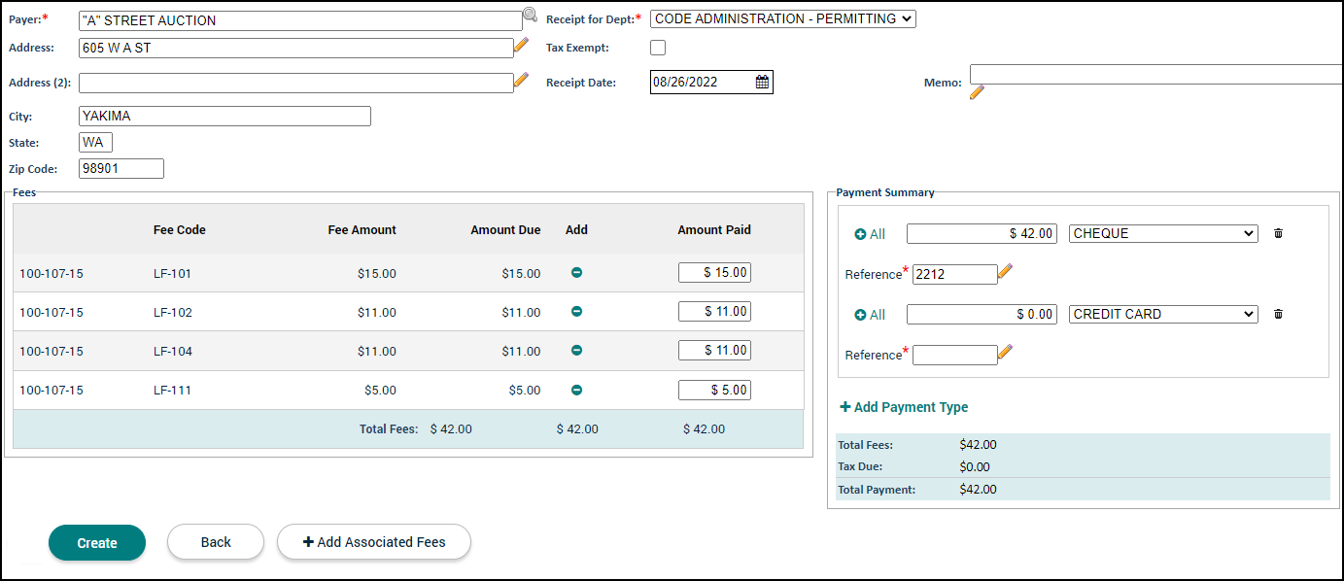Click Add Associated Fees button
The width and height of the screenshot is (1344, 581).
[374, 542]
